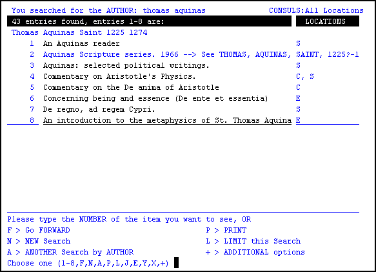Select Aquinas Scripture series cross-reference entry
376x272 pixels.
[x=201, y=54]
